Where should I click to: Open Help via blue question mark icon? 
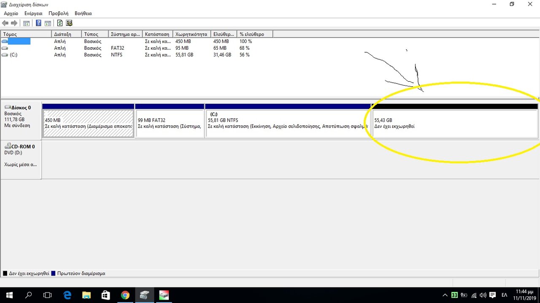pos(39,23)
